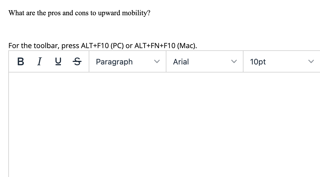320x177 pixels.
Task: Toggle bold styling in the editor toolbar
Action: 20,62
